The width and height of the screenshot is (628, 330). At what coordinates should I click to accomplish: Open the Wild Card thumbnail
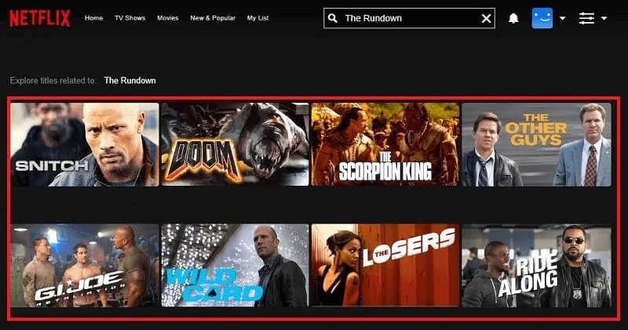[x=235, y=266]
